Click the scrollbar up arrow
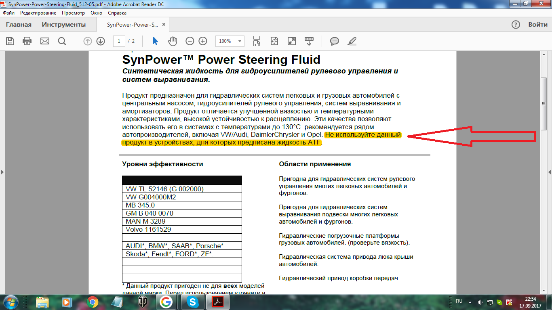Screen dimensions: 552x310 (x=544, y=54)
